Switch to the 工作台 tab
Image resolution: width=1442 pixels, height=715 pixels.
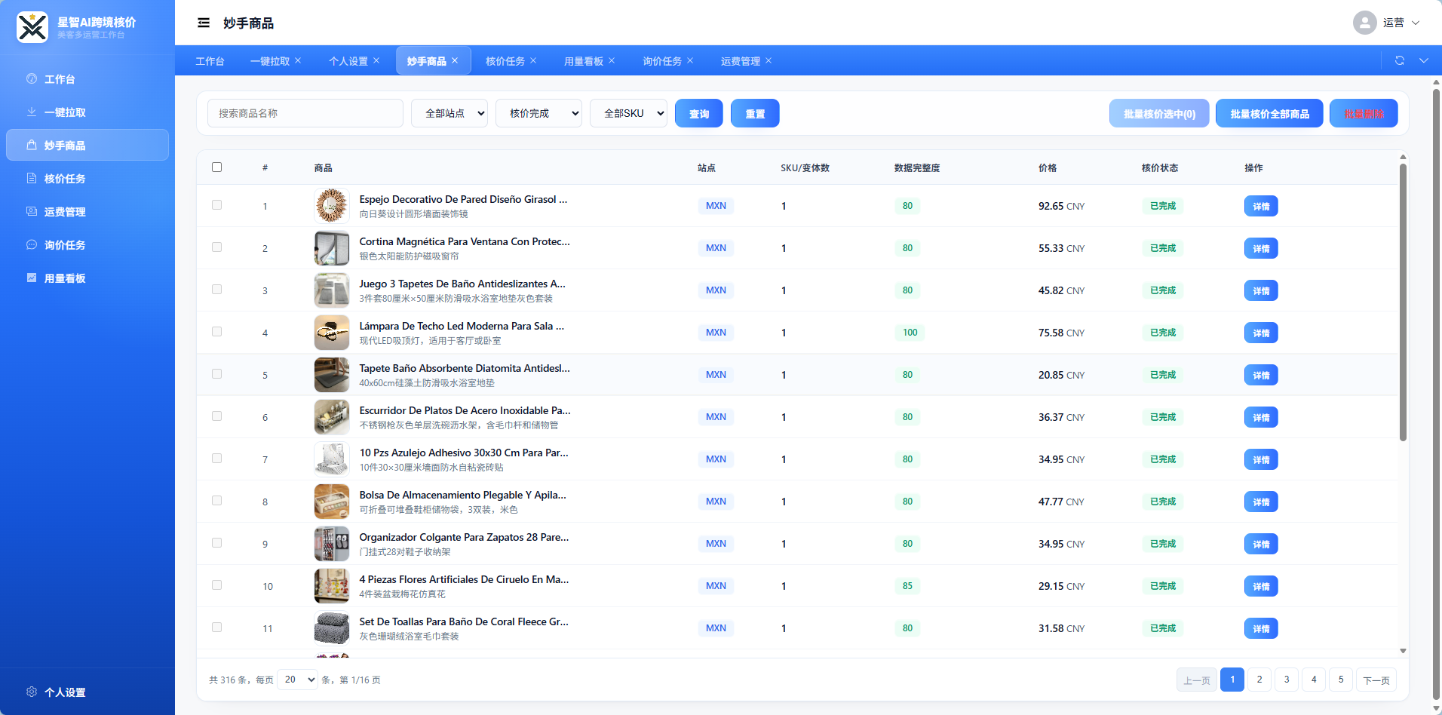[210, 61]
